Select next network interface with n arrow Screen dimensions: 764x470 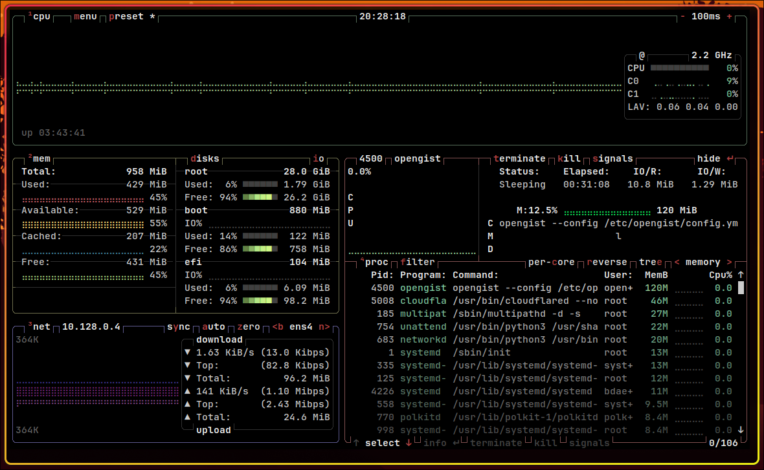coord(324,326)
